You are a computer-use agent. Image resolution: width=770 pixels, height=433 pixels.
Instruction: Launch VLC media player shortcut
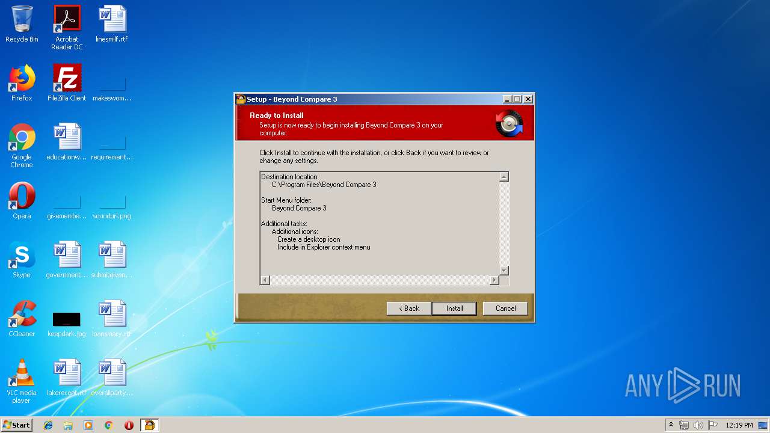click(x=22, y=381)
